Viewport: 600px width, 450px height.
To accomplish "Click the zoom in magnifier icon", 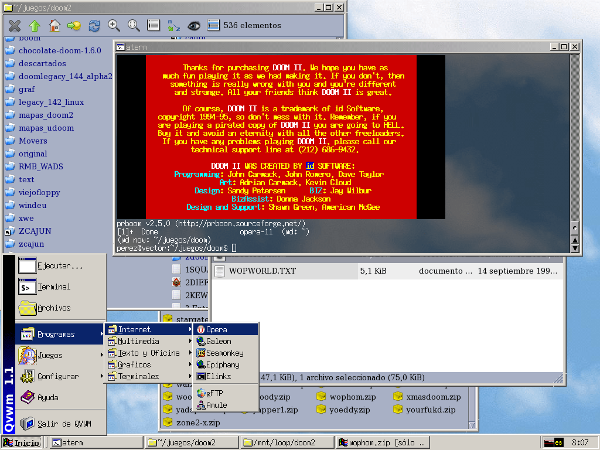I will 114,26.
